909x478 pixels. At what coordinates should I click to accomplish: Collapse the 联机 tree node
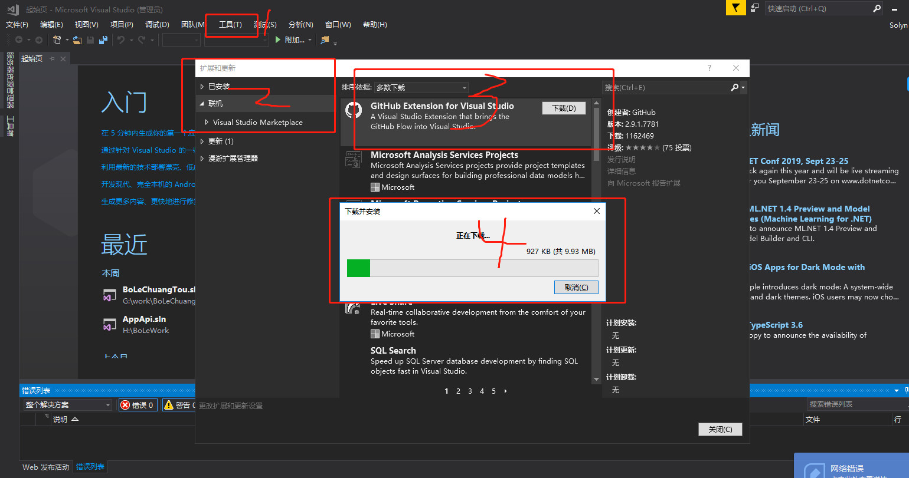(202, 104)
